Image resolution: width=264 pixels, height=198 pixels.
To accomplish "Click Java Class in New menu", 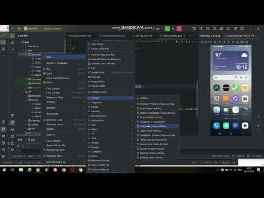I will click(x=111, y=44).
